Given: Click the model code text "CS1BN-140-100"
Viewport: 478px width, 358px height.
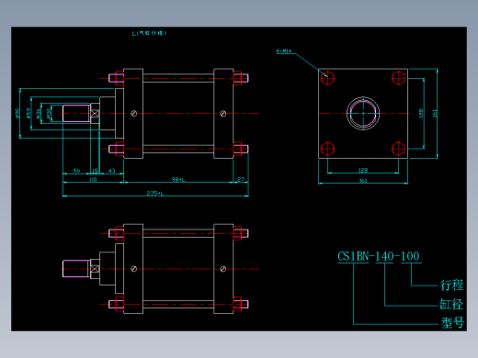Looking at the screenshot, I should pos(379,256).
